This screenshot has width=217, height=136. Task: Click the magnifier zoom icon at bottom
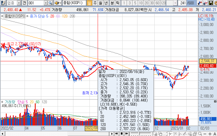click(x=200, y=134)
